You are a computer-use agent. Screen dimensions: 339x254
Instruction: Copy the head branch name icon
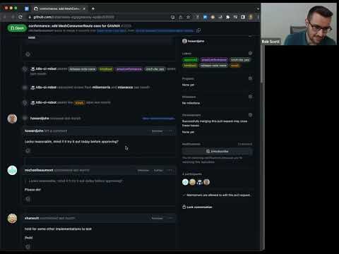pos(198,30)
